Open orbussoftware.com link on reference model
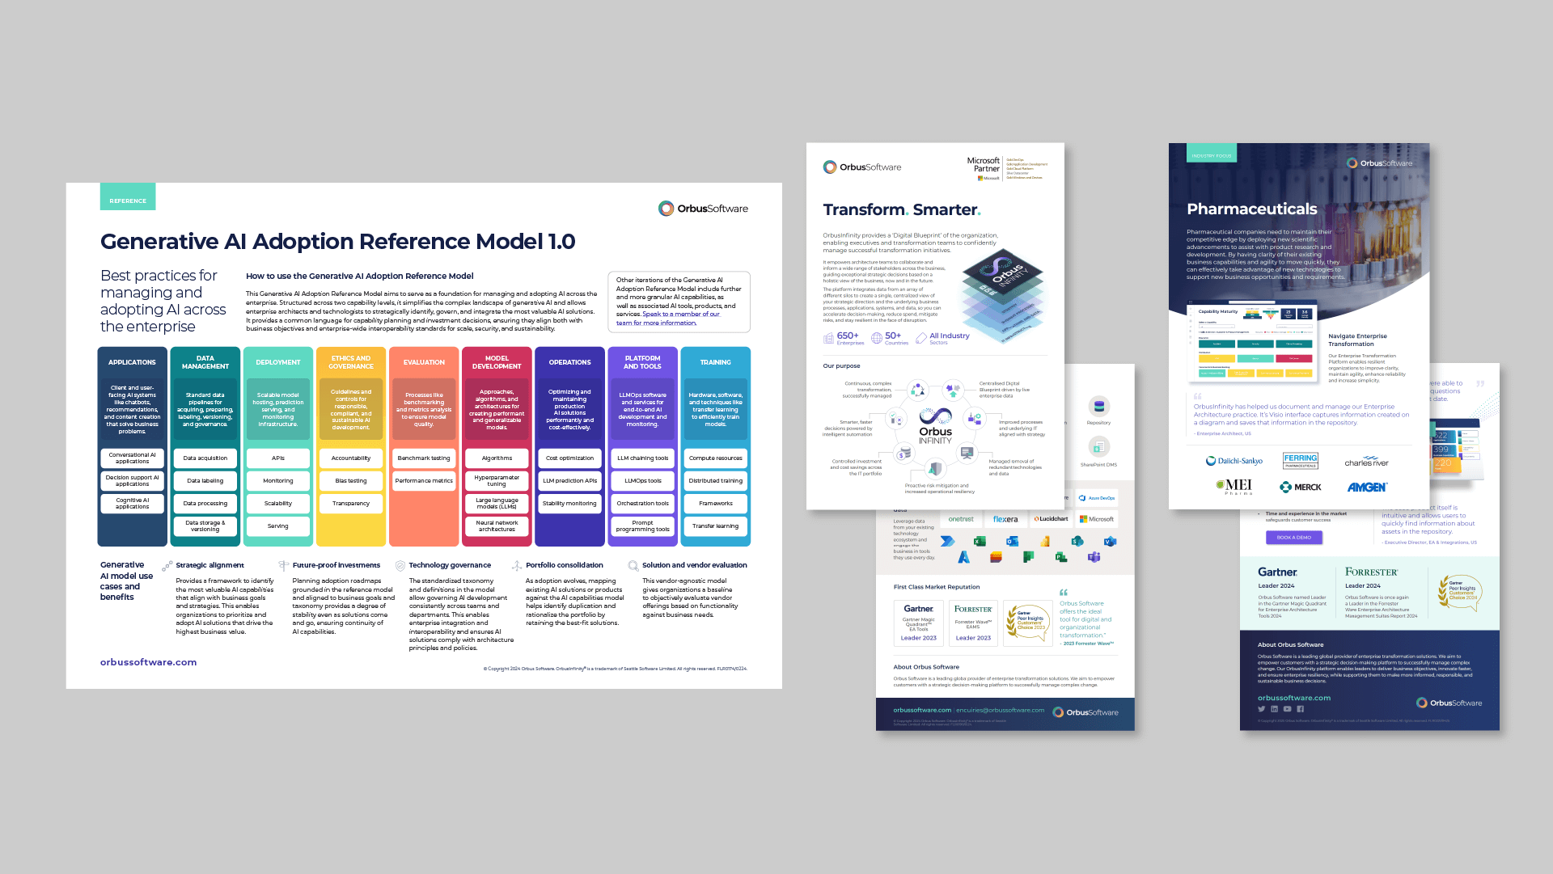This screenshot has width=1553, height=874. tap(149, 662)
